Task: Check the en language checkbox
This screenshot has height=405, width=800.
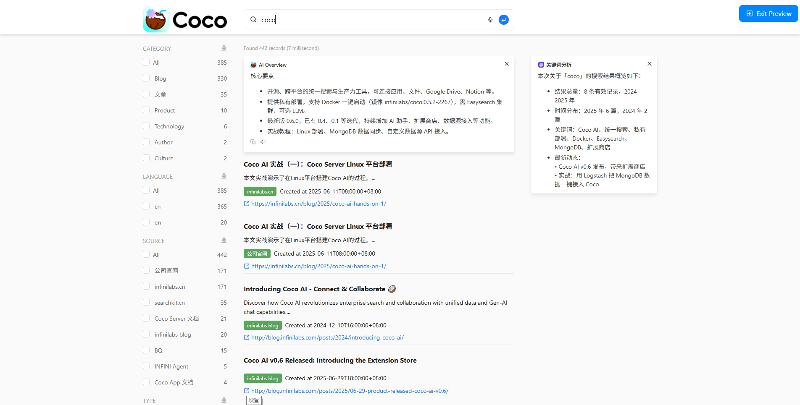Action: click(x=146, y=222)
